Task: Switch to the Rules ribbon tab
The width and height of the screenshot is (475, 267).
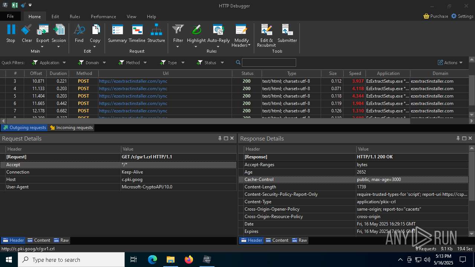Action: 75,16
